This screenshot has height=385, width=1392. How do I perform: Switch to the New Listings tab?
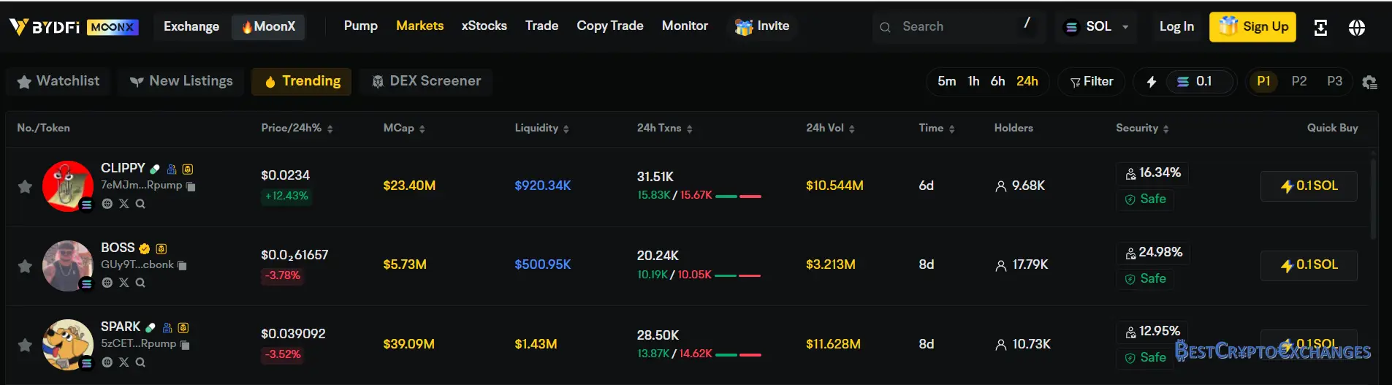[181, 81]
